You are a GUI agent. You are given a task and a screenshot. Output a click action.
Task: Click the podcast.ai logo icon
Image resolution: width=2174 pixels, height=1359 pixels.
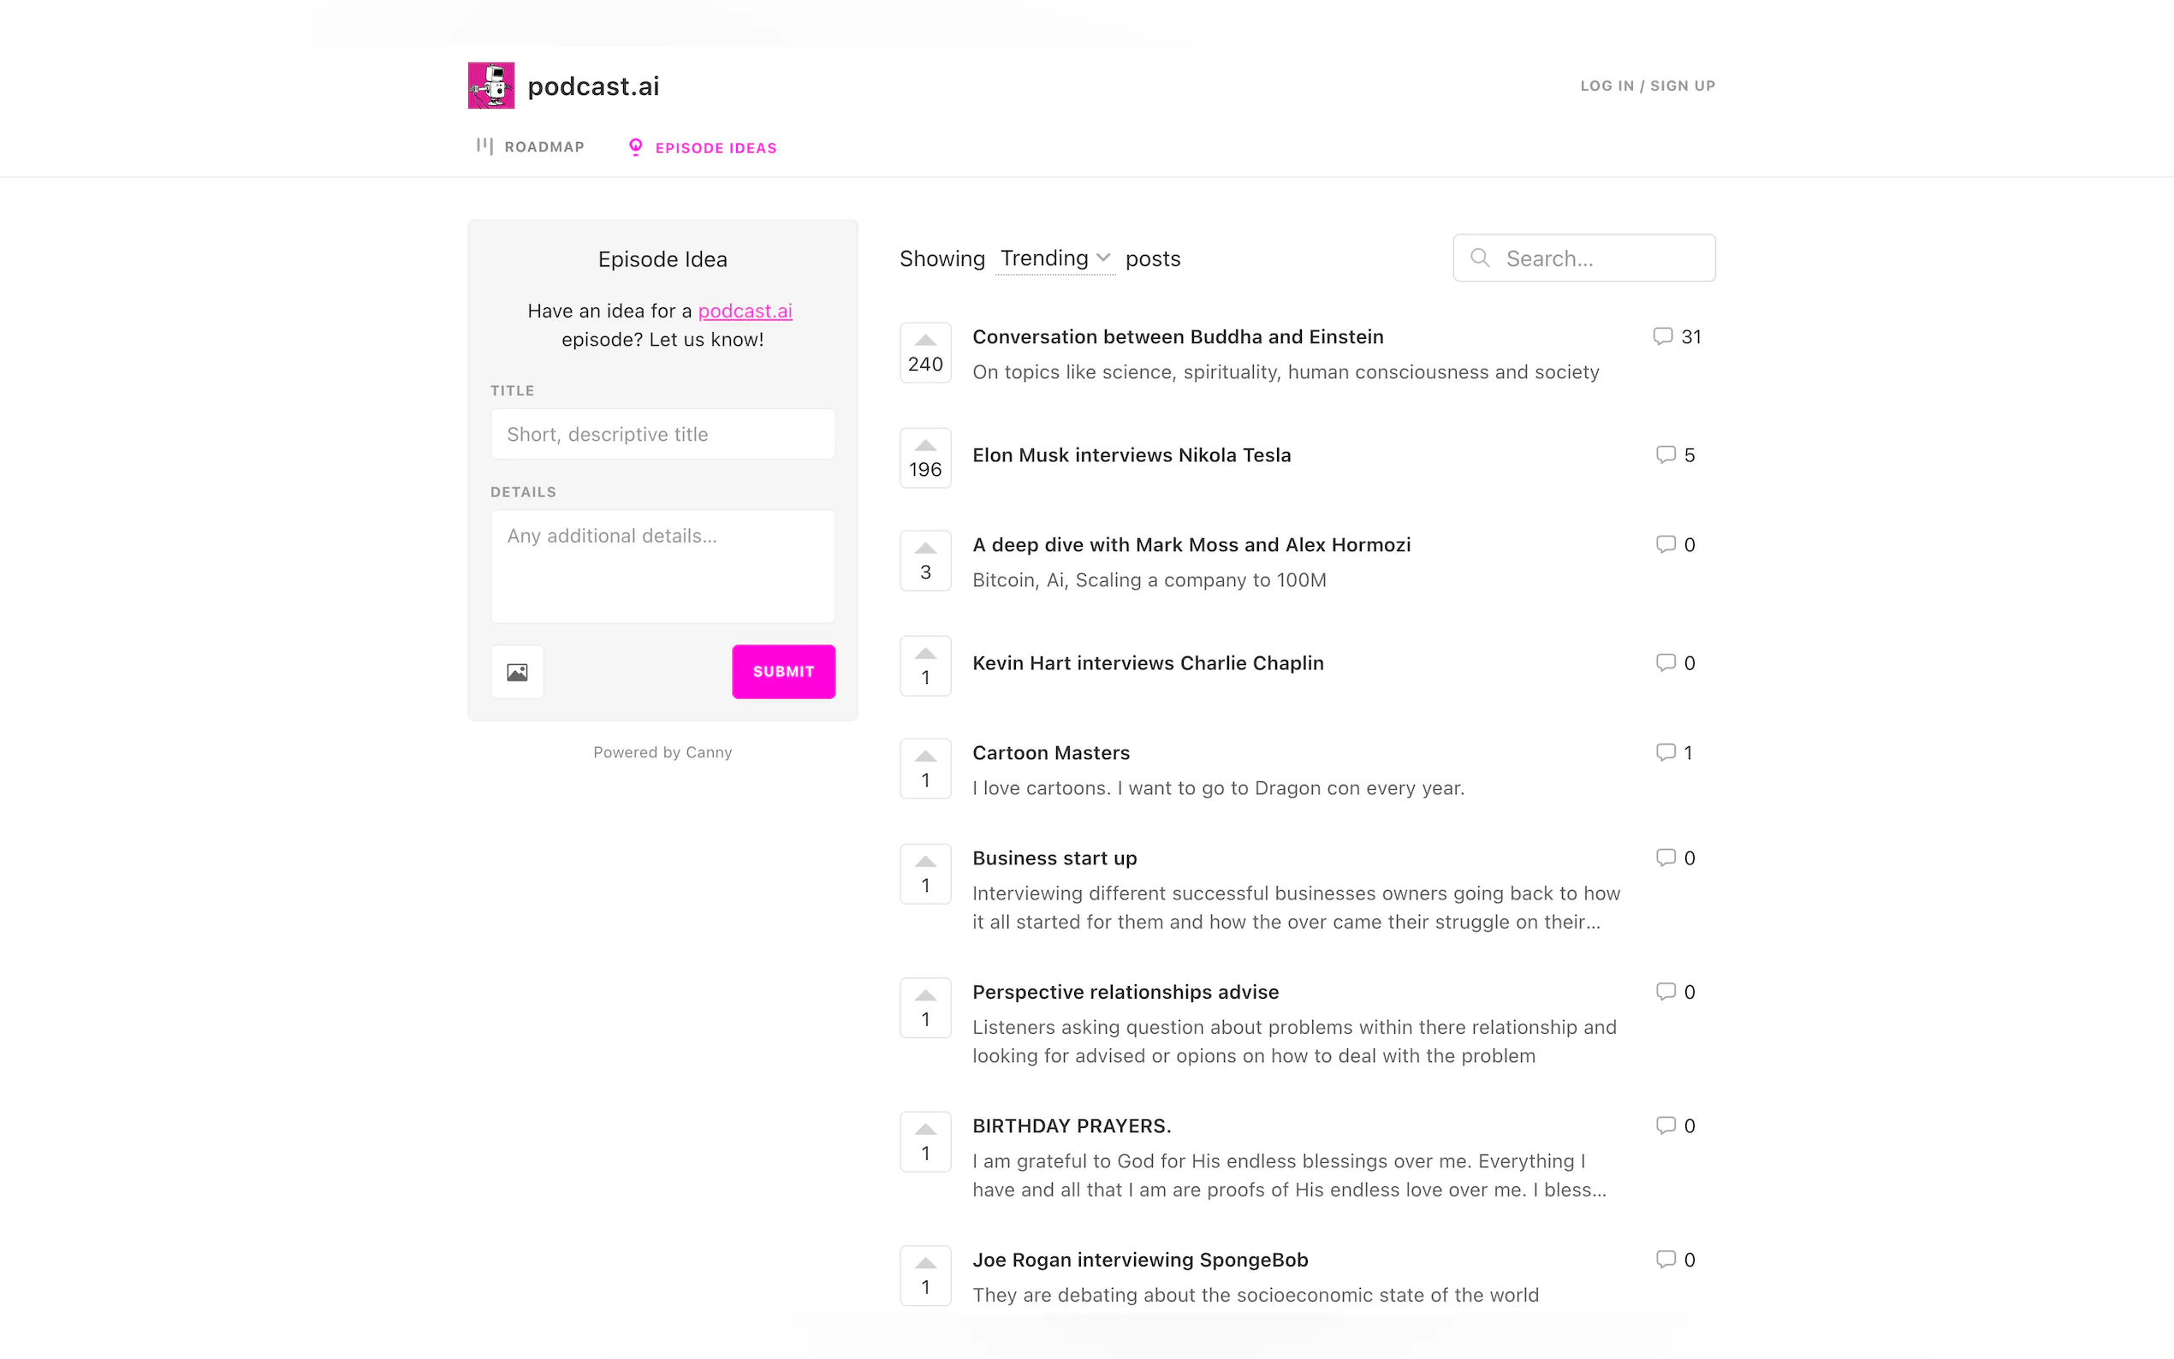click(490, 86)
